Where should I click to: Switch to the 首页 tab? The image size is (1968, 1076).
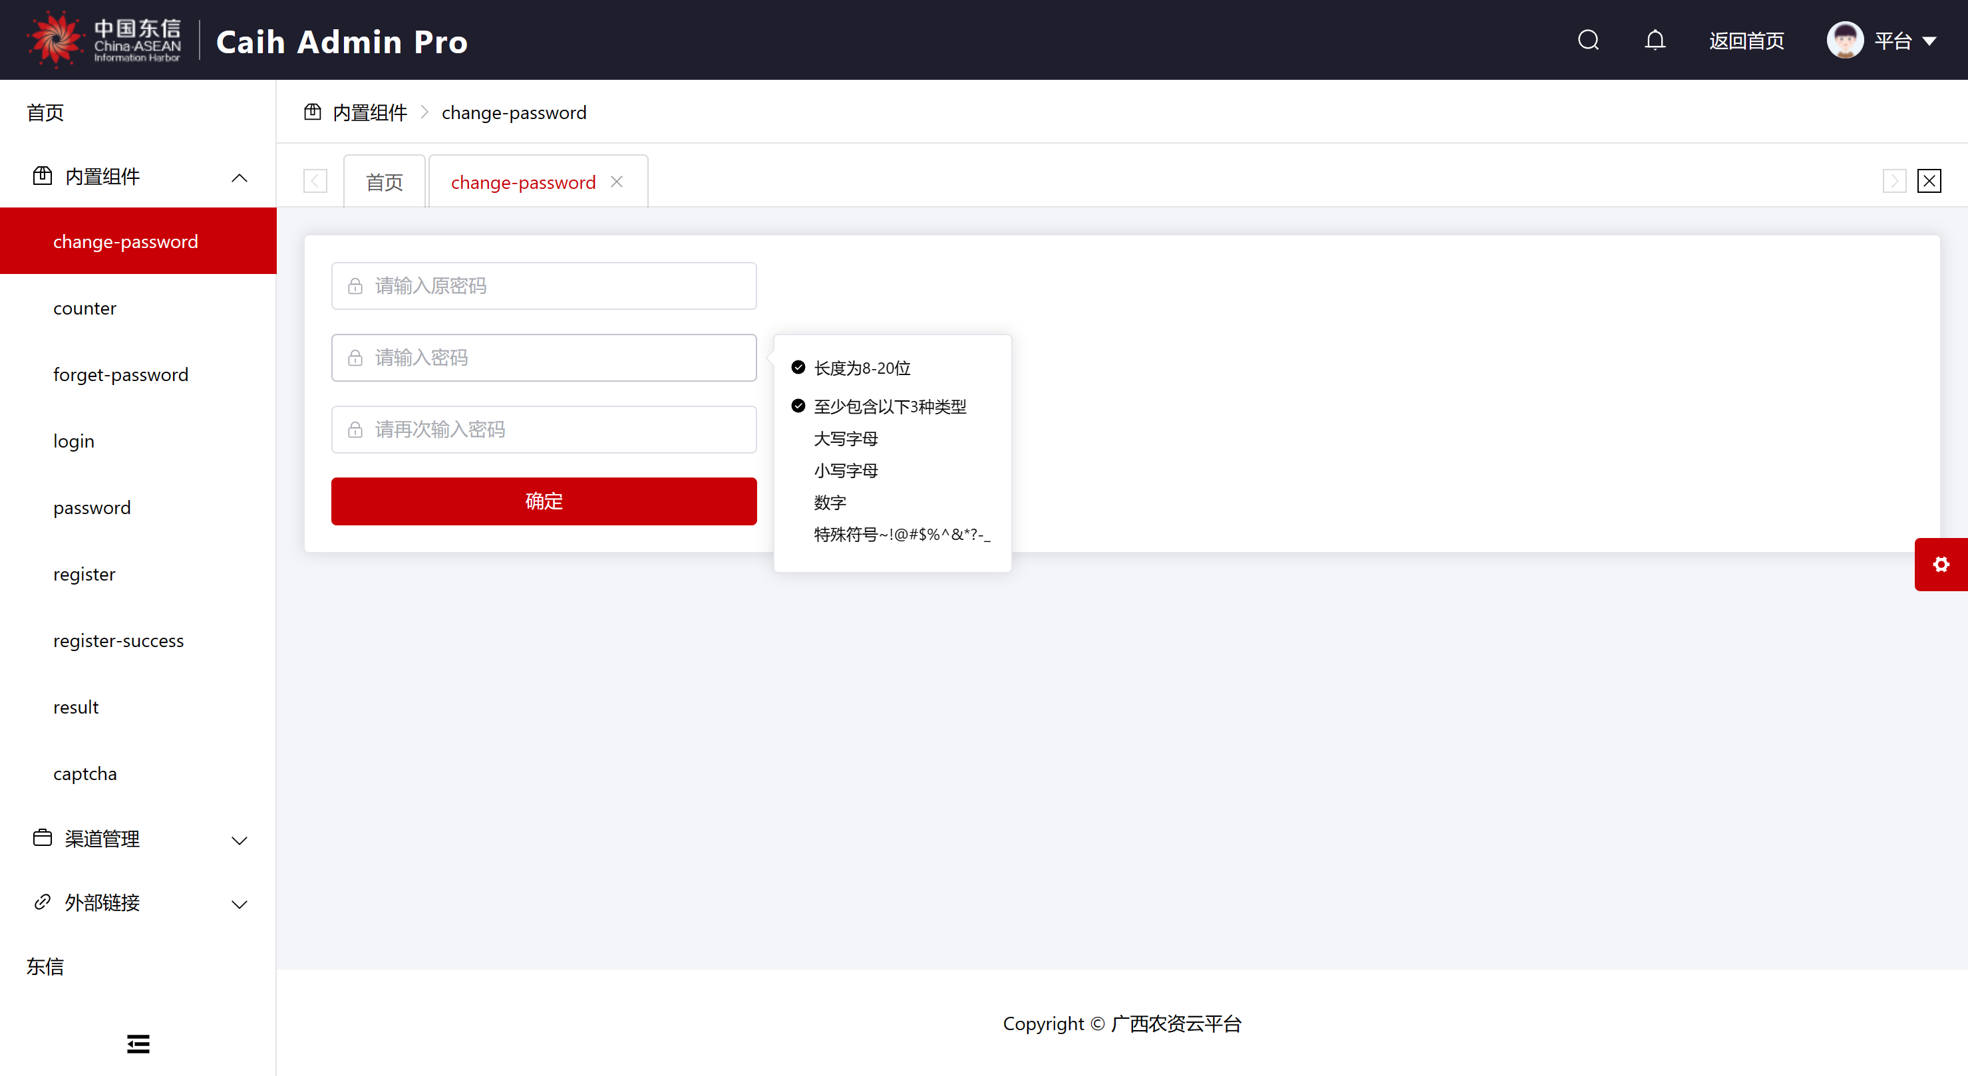[x=385, y=182]
